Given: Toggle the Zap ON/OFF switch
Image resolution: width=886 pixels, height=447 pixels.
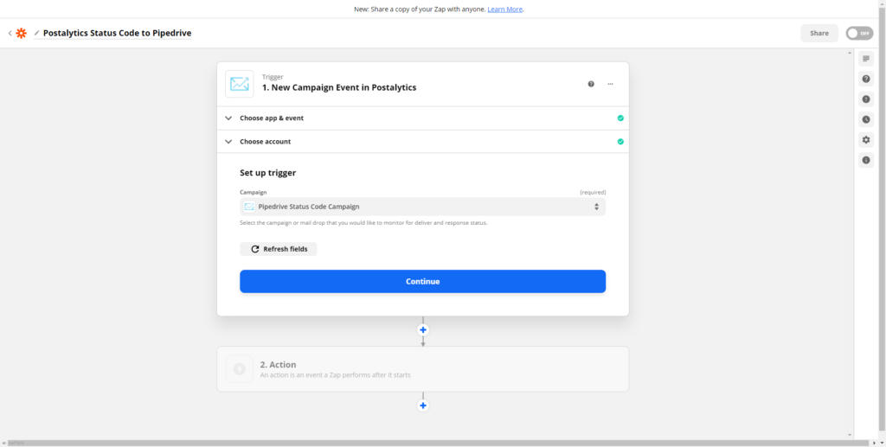Looking at the screenshot, I should pos(859,34).
